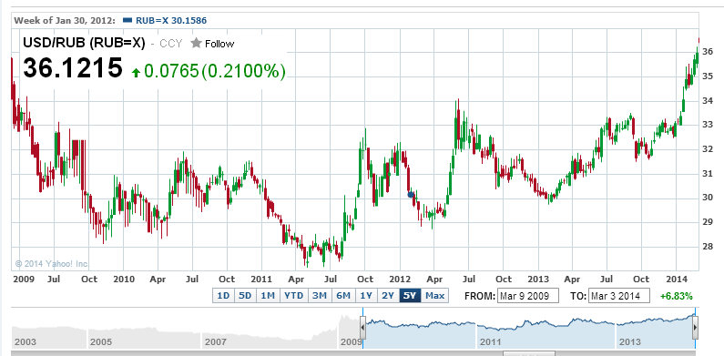This screenshot has height=356, width=724.
Task: Click the FROM date input field
Action: pos(528,296)
